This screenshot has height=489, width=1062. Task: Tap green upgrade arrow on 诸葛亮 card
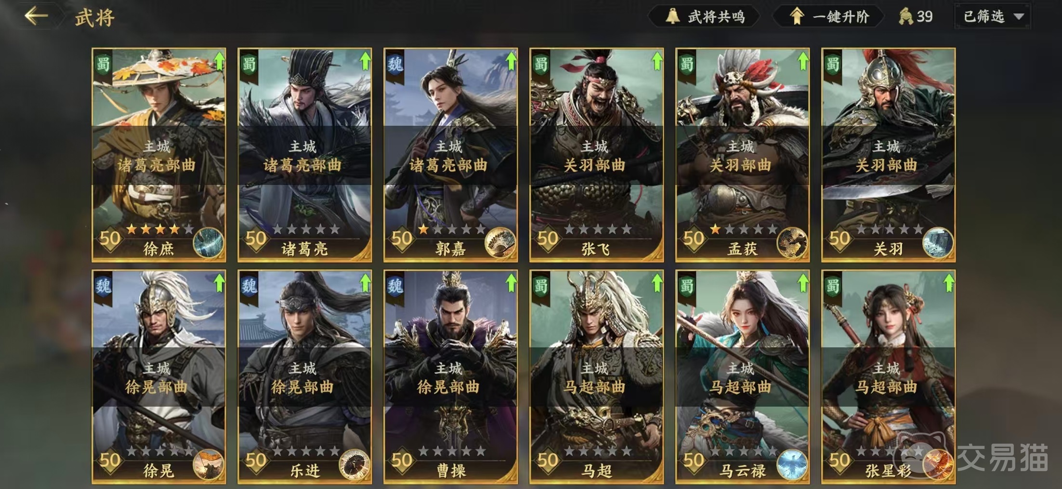coord(365,61)
